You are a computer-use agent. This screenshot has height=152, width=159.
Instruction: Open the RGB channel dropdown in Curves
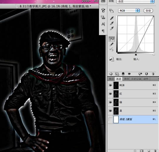(129, 11)
